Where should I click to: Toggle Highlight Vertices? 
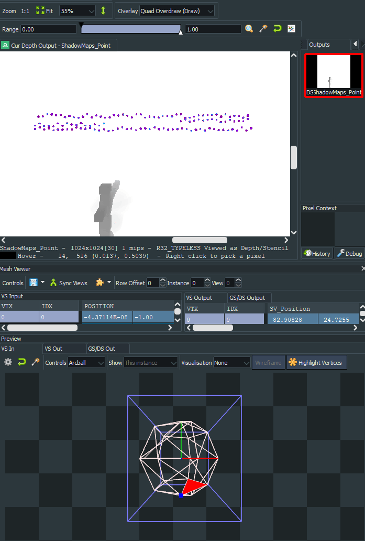tap(316, 362)
